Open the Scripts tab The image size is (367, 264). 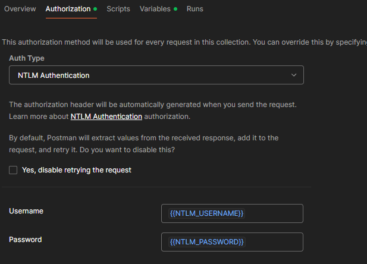click(119, 10)
